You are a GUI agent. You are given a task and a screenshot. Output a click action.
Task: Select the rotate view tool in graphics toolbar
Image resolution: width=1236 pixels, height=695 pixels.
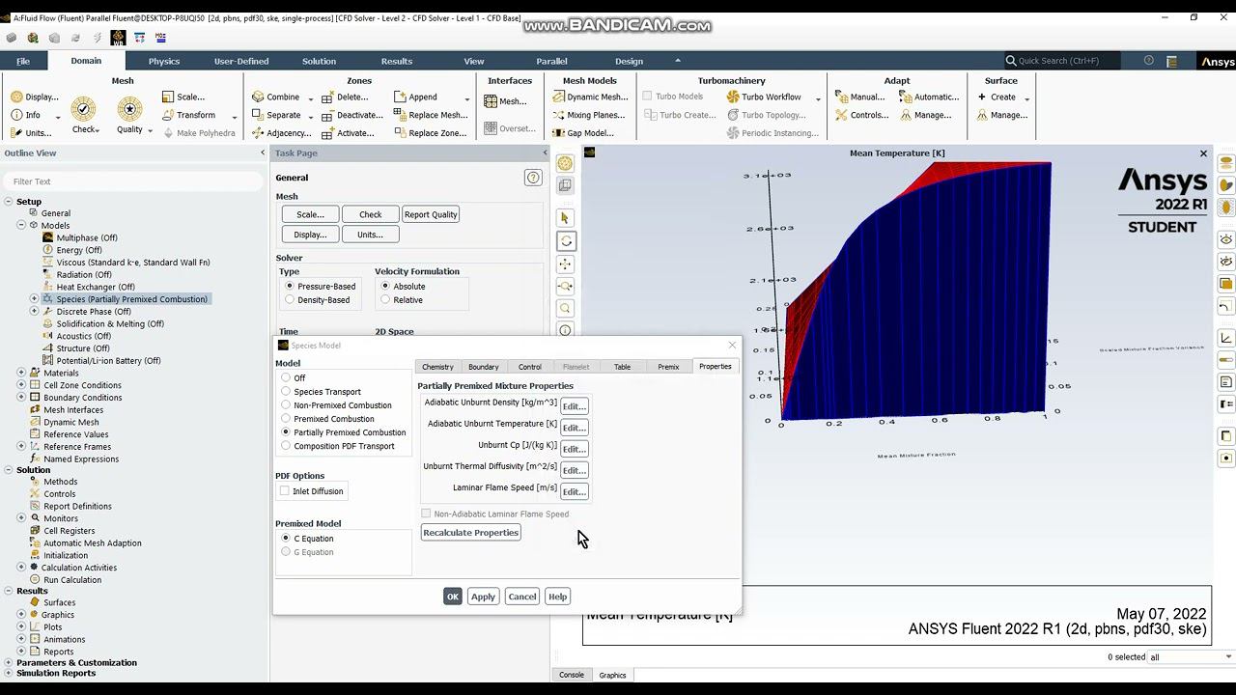point(566,241)
